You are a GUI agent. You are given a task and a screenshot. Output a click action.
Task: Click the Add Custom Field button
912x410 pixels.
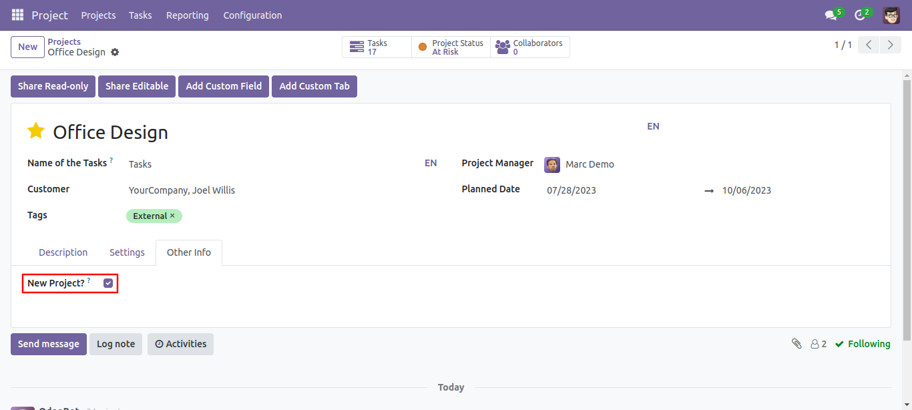point(224,86)
